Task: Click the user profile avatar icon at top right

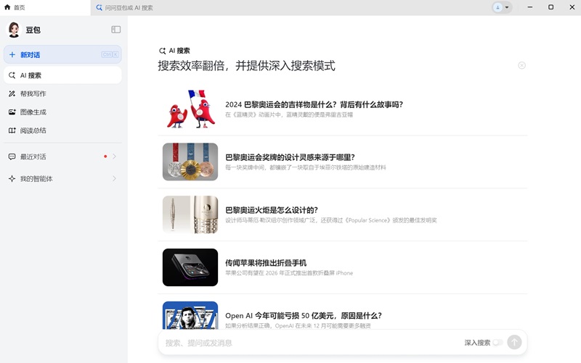Action: (497, 7)
